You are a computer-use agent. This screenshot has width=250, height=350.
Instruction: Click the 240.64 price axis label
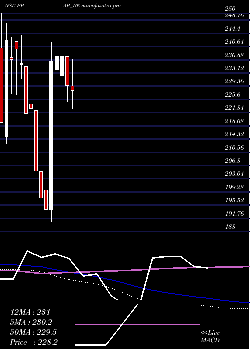234,42
